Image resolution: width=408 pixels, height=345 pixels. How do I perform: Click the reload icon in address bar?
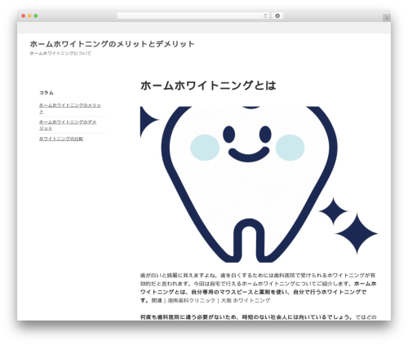coord(265,15)
